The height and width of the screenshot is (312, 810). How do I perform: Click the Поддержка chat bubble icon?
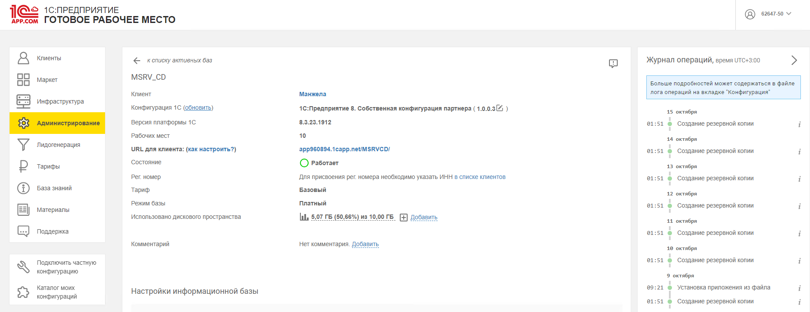pos(23,231)
